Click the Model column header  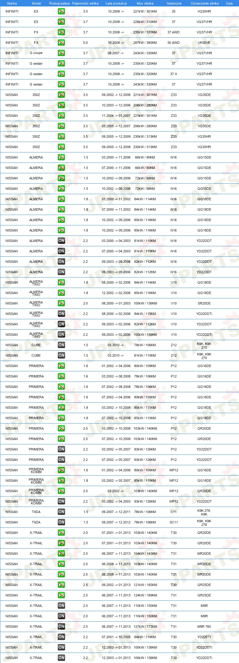pyautogui.click(x=36, y=3)
